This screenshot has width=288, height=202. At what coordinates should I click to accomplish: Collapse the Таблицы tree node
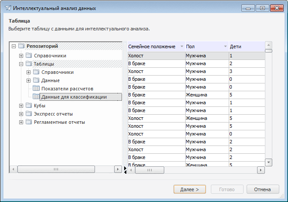coord(21,64)
